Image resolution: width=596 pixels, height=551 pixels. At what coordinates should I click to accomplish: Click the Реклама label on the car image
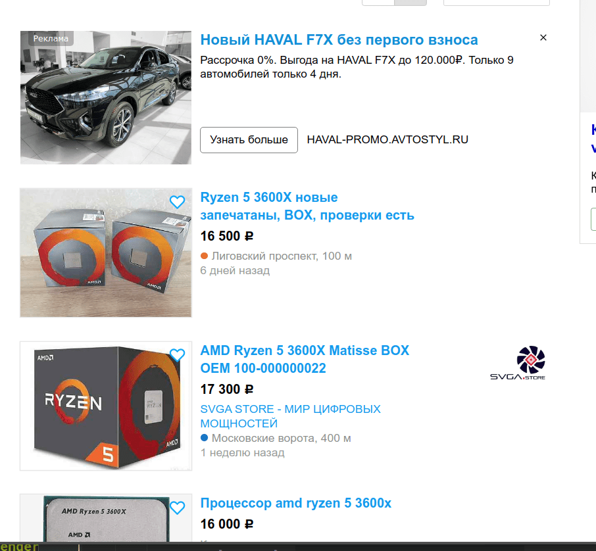pyautogui.click(x=51, y=38)
